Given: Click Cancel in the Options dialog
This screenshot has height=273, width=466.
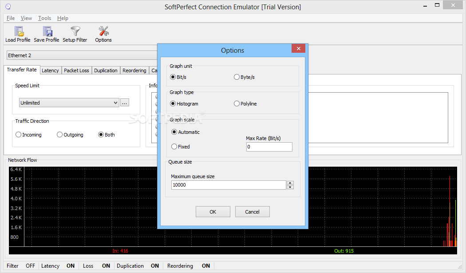Looking at the screenshot, I should coord(253,212).
